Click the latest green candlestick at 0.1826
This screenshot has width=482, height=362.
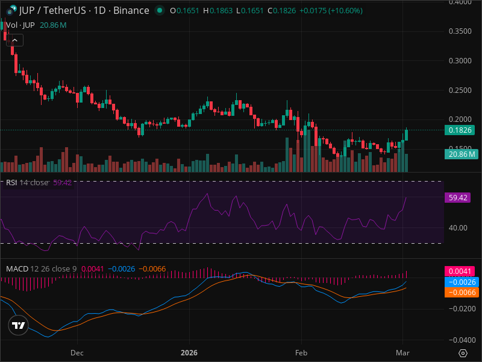[407, 135]
